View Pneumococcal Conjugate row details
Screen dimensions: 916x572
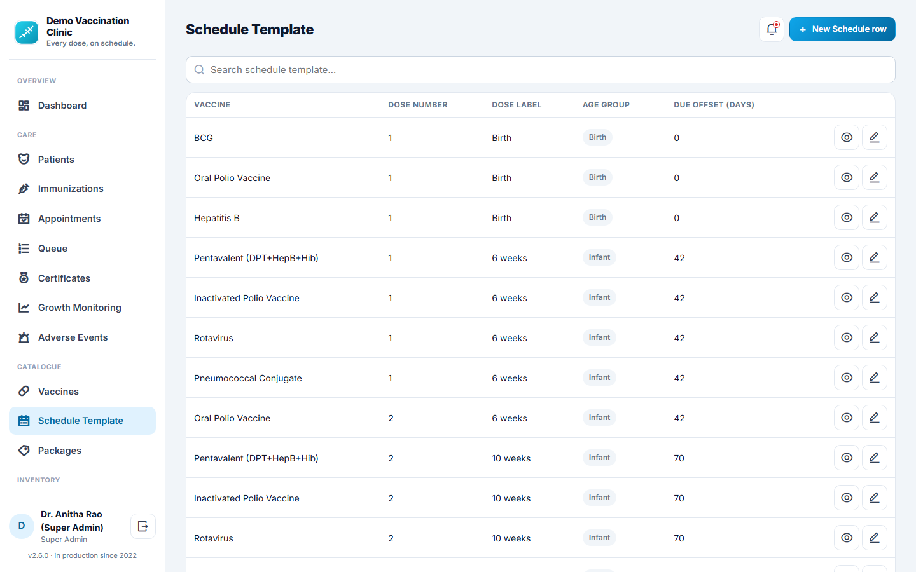(847, 378)
